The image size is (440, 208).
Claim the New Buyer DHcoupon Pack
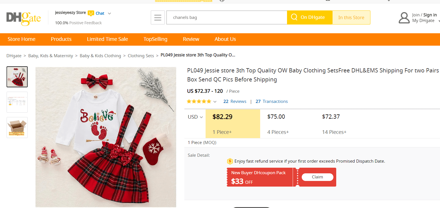[x=317, y=177]
